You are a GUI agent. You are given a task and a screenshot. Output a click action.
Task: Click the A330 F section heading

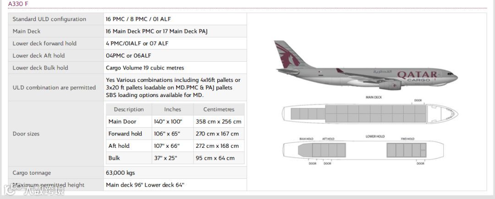[17, 4]
